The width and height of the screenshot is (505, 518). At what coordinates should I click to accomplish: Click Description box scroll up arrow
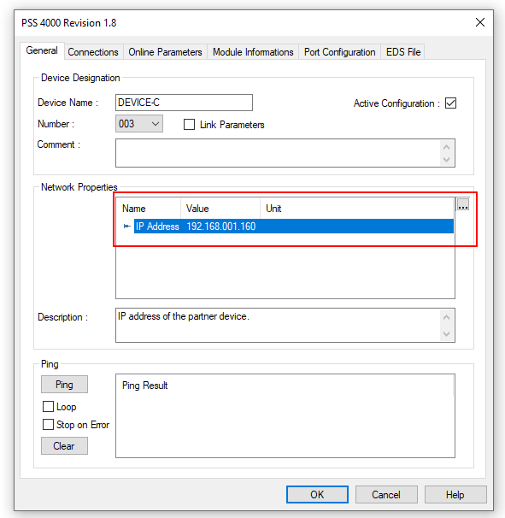click(x=446, y=317)
